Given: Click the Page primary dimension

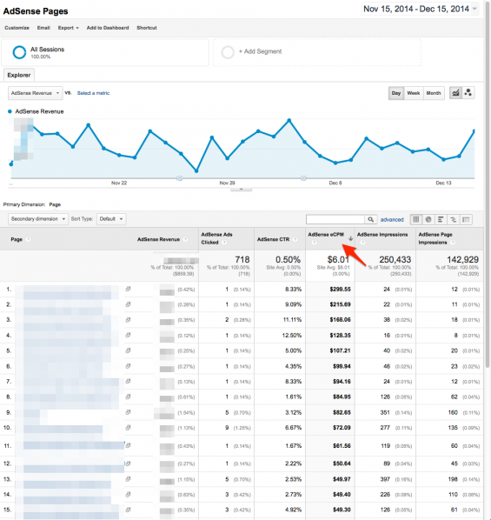Looking at the screenshot, I should [x=55, y=204].
